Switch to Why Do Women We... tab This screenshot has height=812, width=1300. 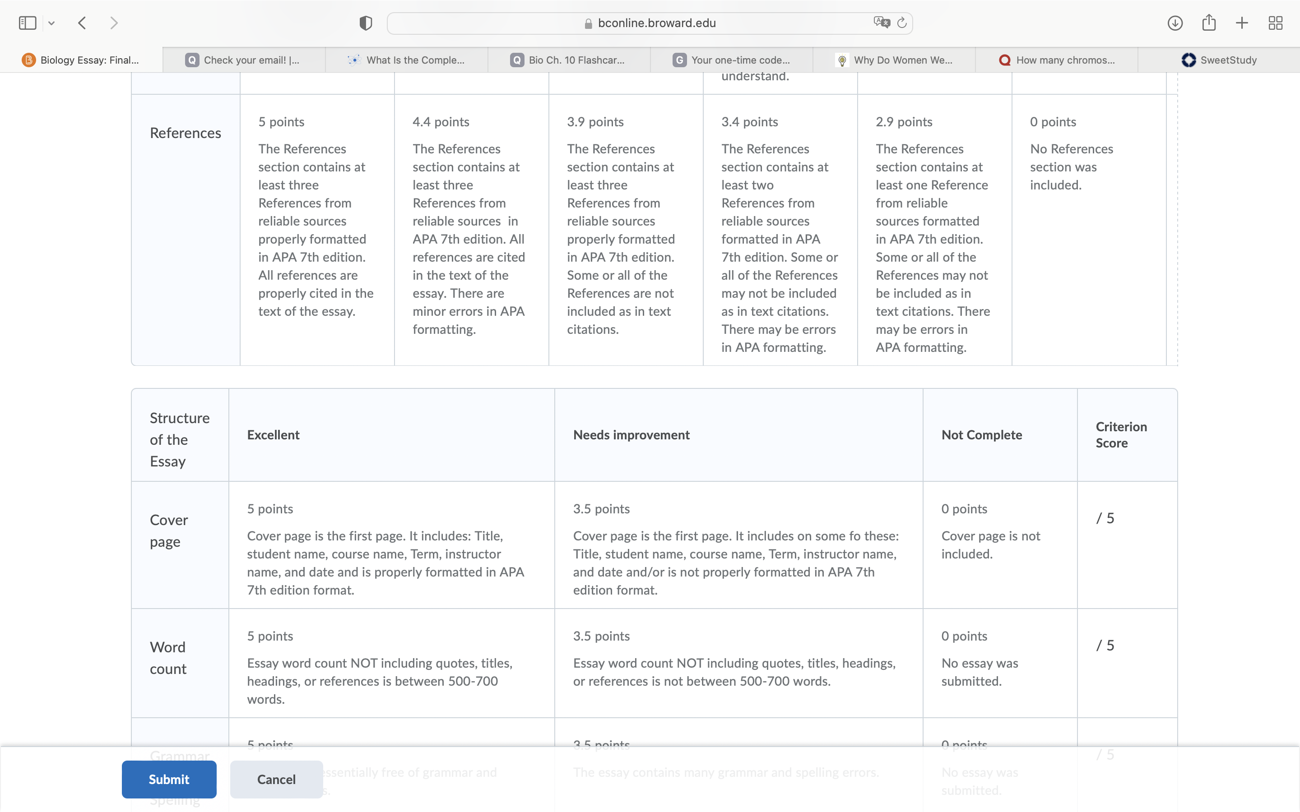[894, 60]
